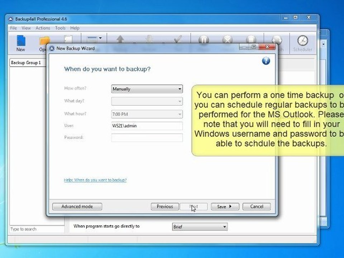344x258 pixels.
Task: Click the Password input field
Action: coord(147,138)
